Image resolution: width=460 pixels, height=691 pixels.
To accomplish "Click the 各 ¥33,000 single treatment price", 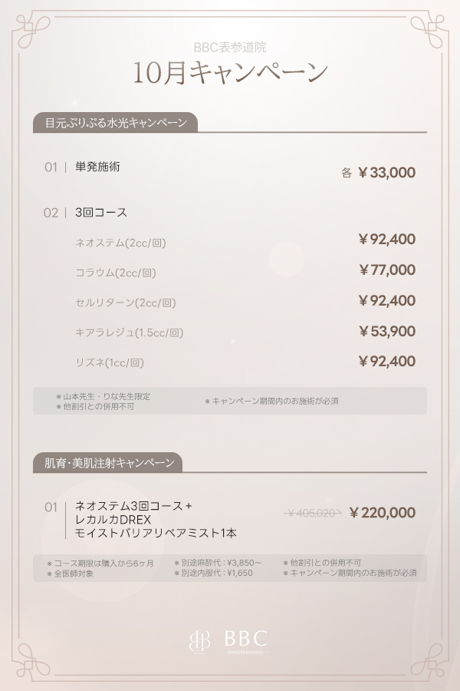I will pos(378,173).
